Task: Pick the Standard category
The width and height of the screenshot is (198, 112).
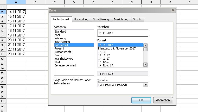Action: tap(60, 32)
